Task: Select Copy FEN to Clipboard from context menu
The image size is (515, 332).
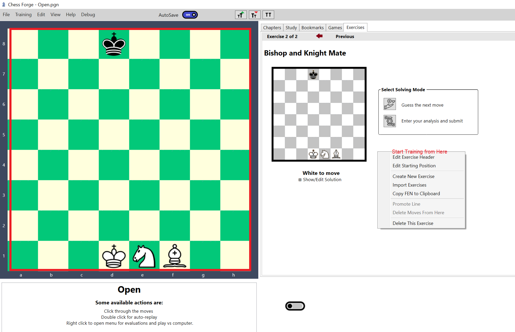Action: click(x=416, y=193)
